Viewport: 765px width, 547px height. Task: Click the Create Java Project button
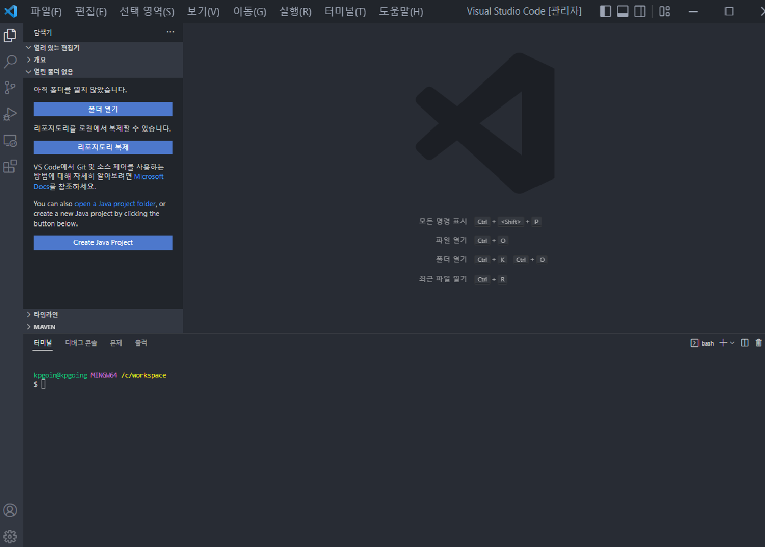point(103,243)
